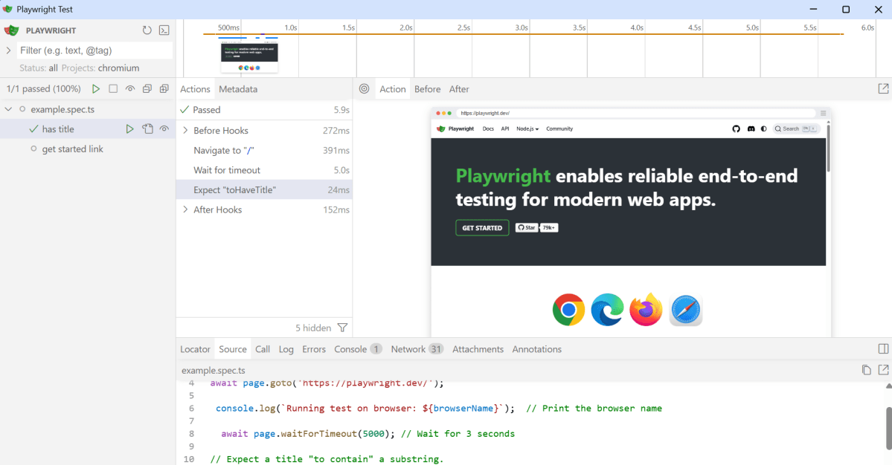Viewport: 892px width, 465px height.
Task: Toggle watch on 'has title' test
Action: click(x=164, y=129)
